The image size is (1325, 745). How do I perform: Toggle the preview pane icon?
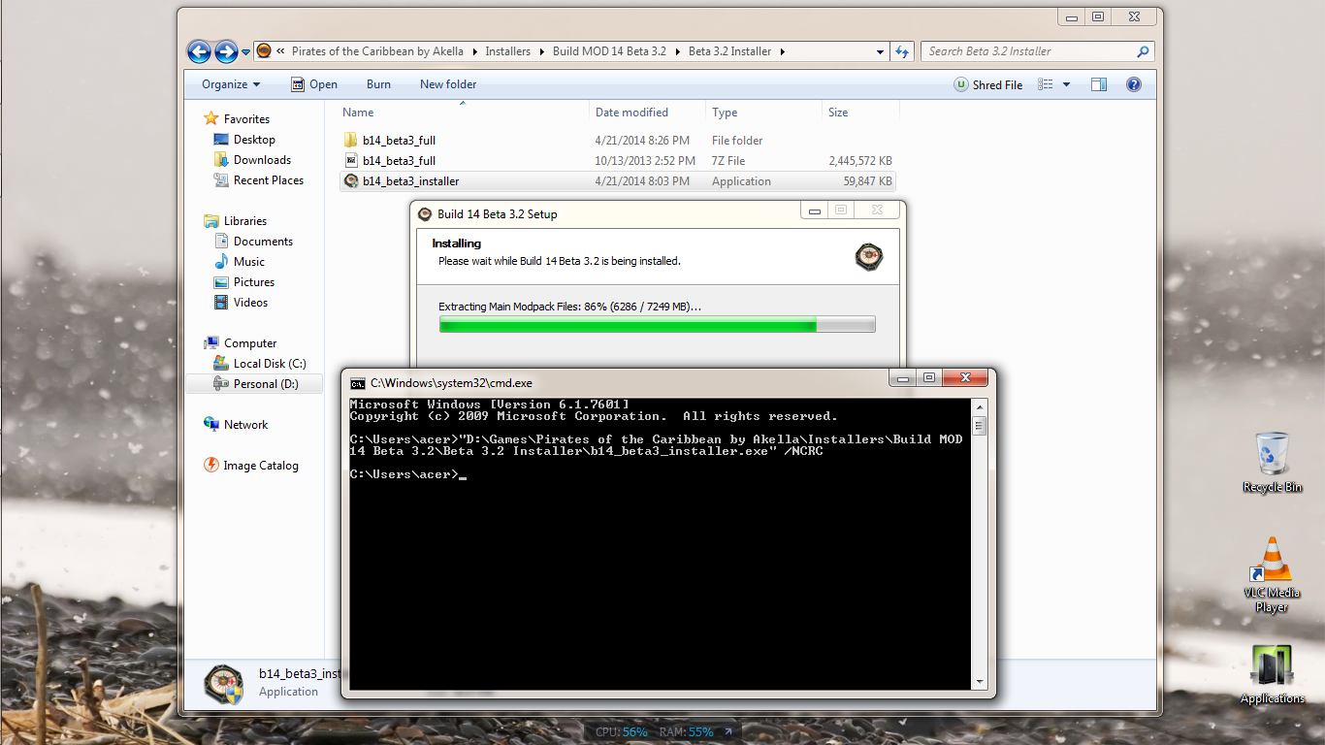point(1099,84)
